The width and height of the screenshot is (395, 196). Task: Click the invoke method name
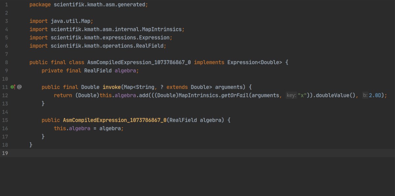112,87
